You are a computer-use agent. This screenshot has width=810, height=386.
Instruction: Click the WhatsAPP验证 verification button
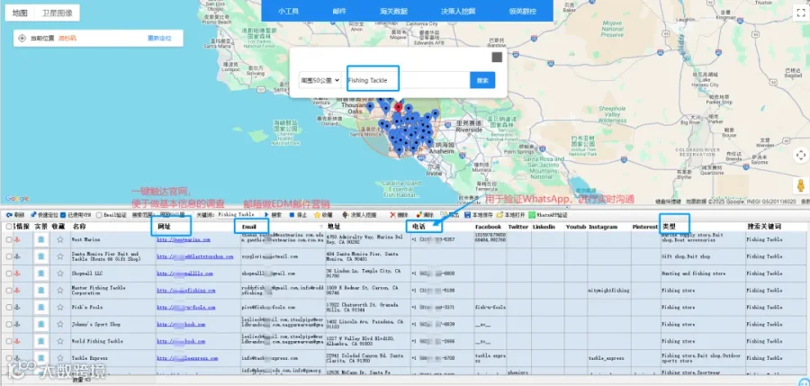547,214
